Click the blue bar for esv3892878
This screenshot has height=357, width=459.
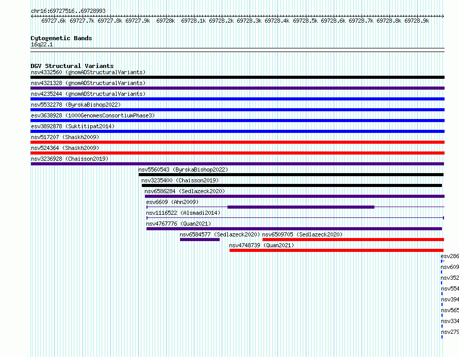point(237,131)
